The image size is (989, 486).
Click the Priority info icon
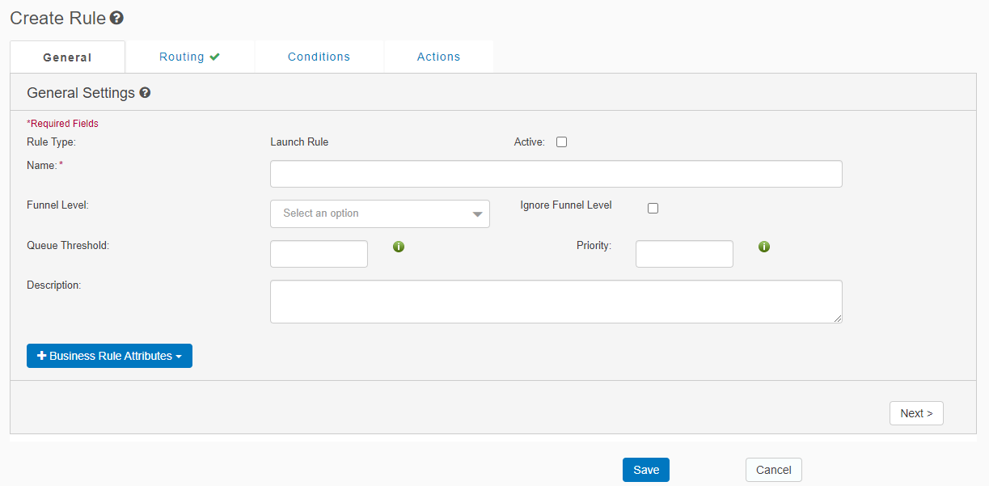point(764,247)
